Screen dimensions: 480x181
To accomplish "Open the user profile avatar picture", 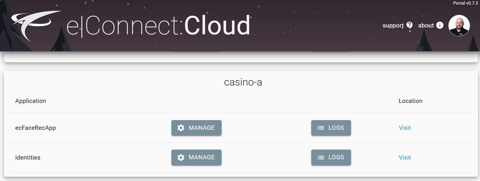I will (459, 25).
